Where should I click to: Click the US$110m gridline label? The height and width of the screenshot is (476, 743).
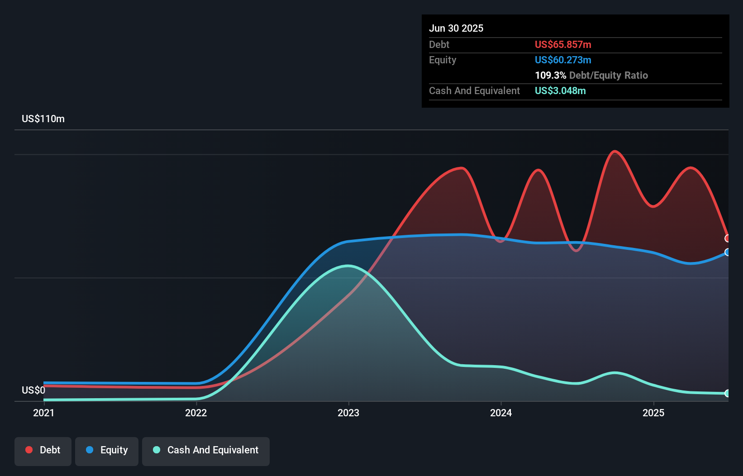[x=43, y=119]
